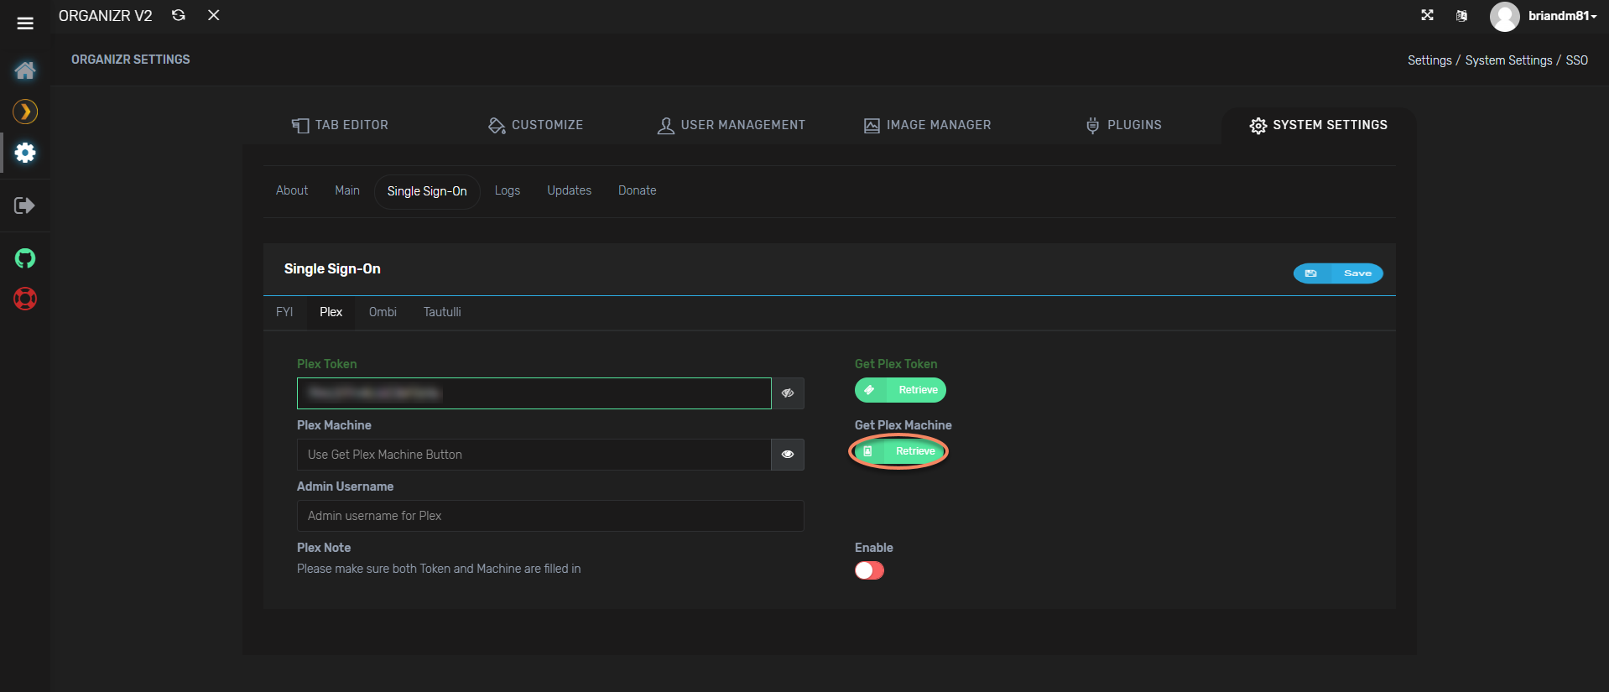Open the Donate sub-tab
1609x692 pixels.
[x=638, y=190]
